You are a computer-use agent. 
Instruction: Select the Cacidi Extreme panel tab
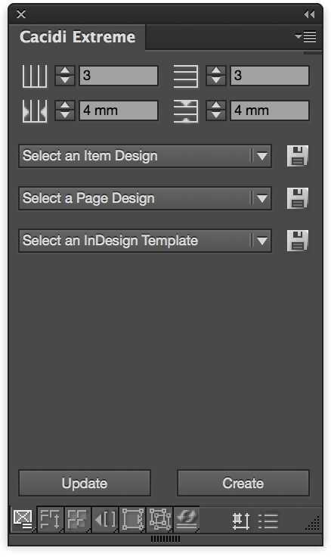77,37
